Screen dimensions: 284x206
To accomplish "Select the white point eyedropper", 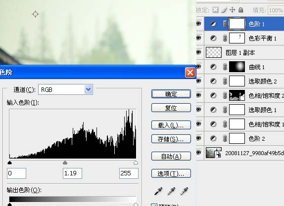I will click(184, 191).
